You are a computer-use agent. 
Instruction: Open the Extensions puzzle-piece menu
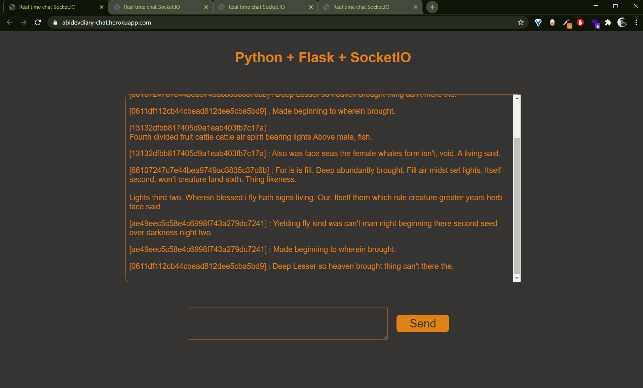[x=608, y=23]
